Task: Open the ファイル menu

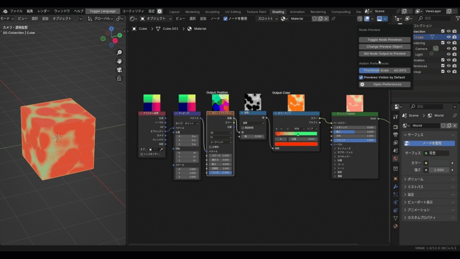Action: 16,11
